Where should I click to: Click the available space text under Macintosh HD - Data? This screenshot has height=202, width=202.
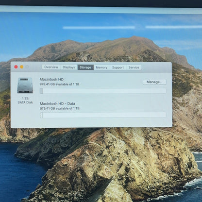tap(60, 108)
